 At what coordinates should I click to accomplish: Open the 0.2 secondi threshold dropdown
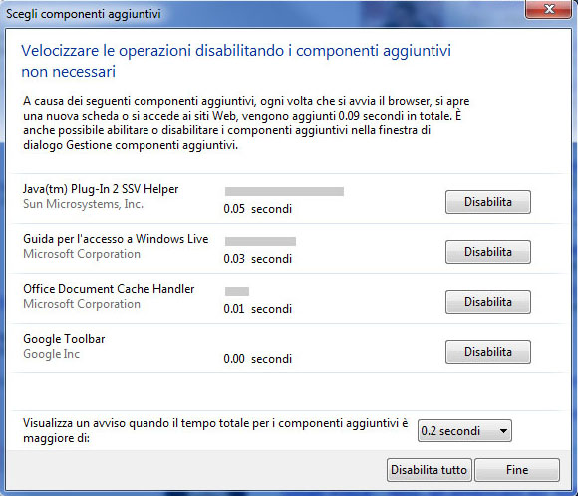tap(464, 431)
